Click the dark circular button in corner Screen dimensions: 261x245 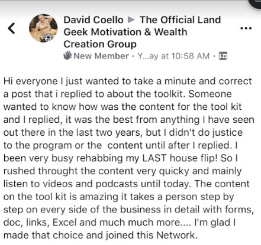pyautogui.click(x=255, y=4)
